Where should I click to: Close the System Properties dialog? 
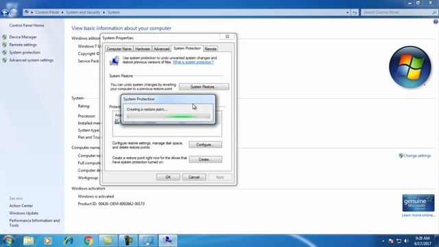click(227, 36)
